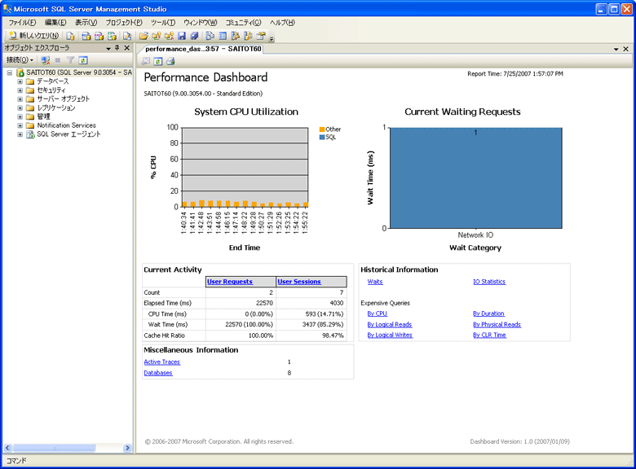Image resolution: width=636 pixels, height=469 pixels.
Task: Open the 編集(E) menu
Action: pyautogui.click(x=55, y=23)
